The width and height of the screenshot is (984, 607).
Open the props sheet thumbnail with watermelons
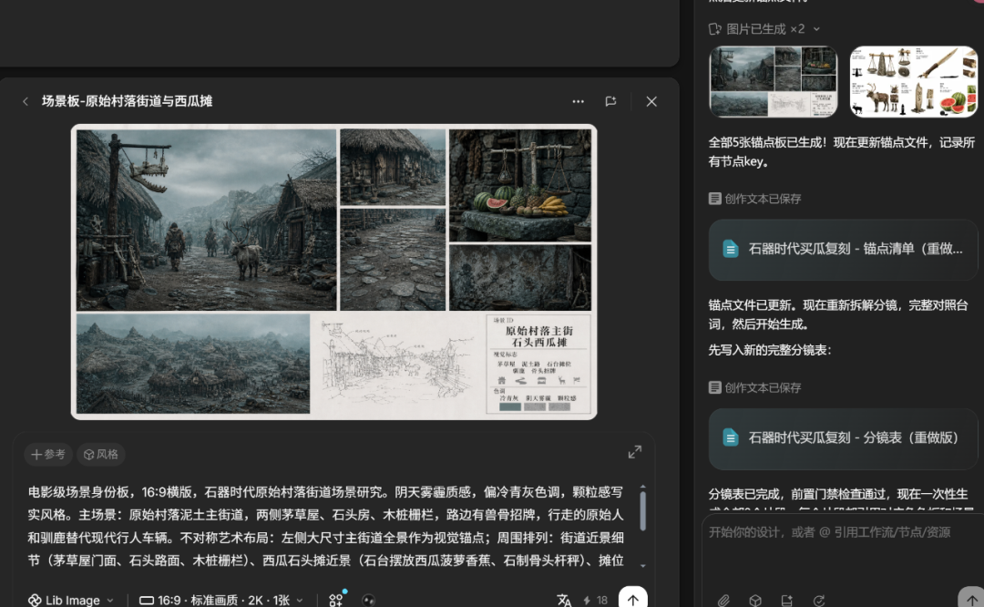914,82
